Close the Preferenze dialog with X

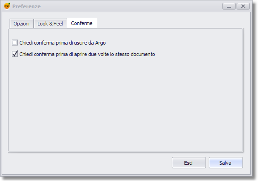pos(243,6)
